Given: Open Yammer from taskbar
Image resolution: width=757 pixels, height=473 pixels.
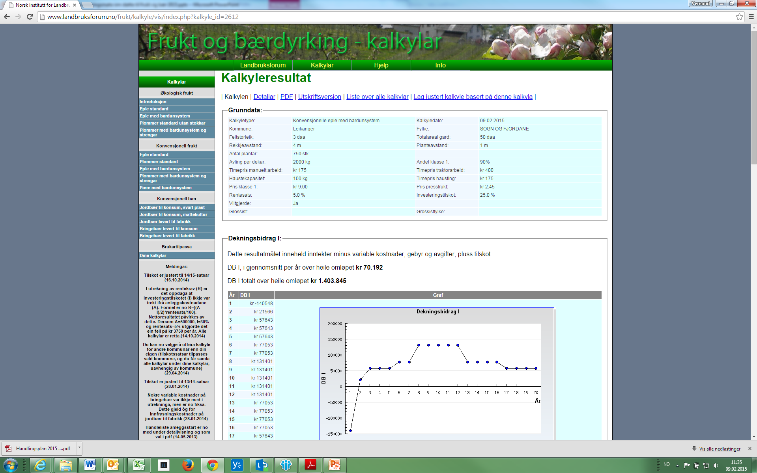Looking at the screenshot, I should tap(237, 465).
